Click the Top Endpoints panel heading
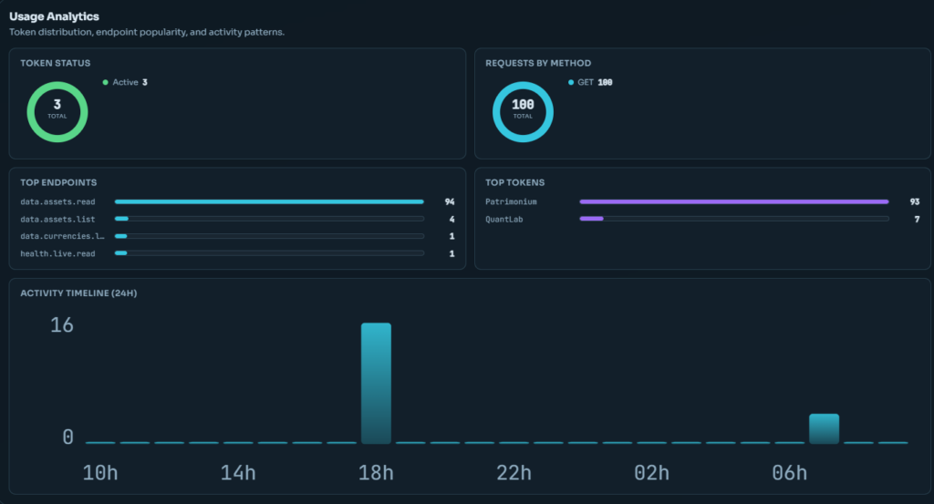This screenshot has width=934, height=504. tap(58, 182)
